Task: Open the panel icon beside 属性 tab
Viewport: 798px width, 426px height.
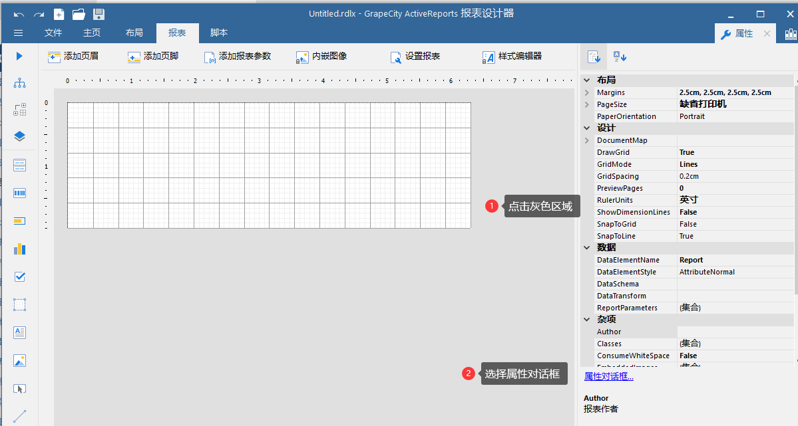Action: click(x=791, y=34)
